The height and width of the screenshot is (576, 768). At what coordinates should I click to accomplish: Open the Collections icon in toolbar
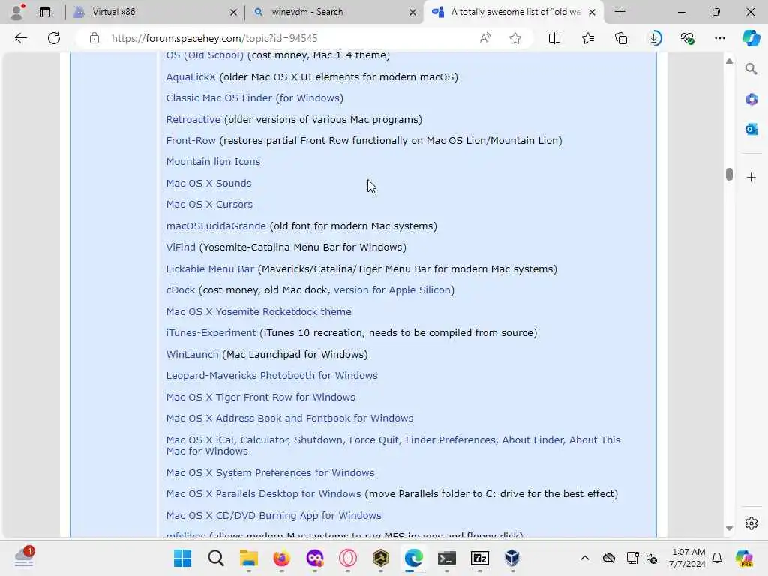click(621, 38)
